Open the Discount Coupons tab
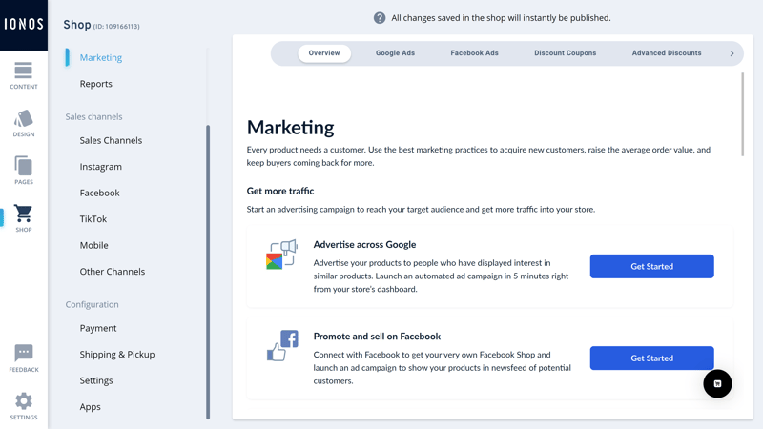763x429 pixels. coord(565,53)
